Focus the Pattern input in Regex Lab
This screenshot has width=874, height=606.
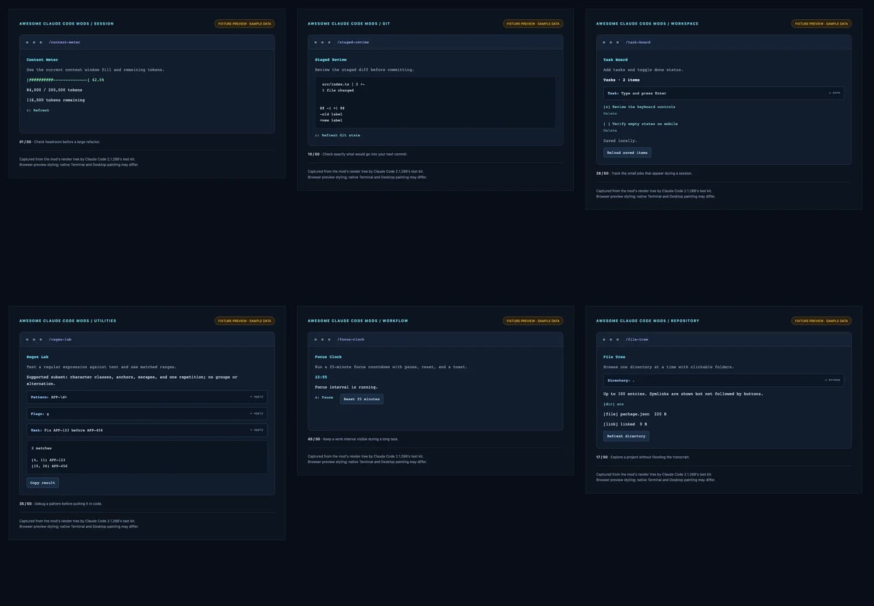[147, 397]
